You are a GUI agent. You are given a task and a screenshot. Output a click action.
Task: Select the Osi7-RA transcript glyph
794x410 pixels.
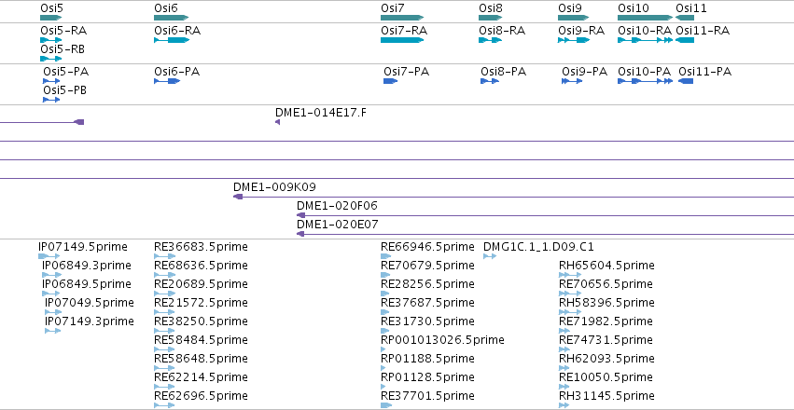coord(402,40)
